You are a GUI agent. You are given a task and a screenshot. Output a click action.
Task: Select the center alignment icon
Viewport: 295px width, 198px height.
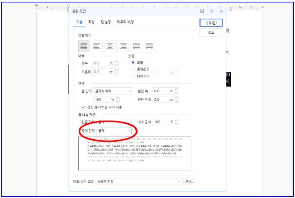pyautogui.click(x=110, y=46)
